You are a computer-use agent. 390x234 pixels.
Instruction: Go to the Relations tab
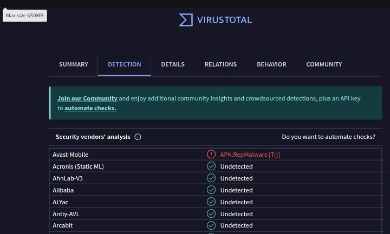click(x=220, y=64)
